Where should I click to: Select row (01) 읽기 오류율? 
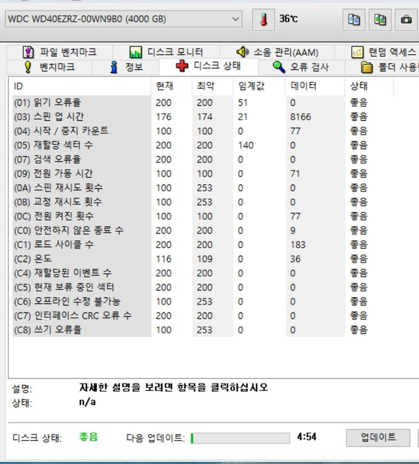[x=203, y=103]
